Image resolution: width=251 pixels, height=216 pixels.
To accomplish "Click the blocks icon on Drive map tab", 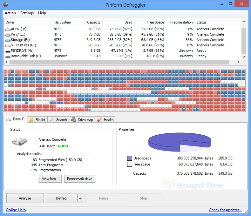I will [x=73, y=119].
